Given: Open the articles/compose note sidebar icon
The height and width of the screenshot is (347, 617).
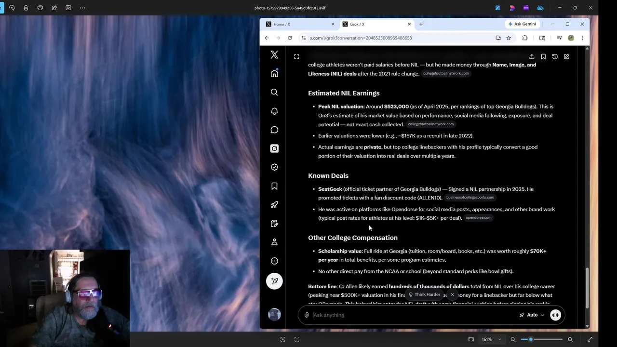Looking at the screenshot, I should (274, 224).
